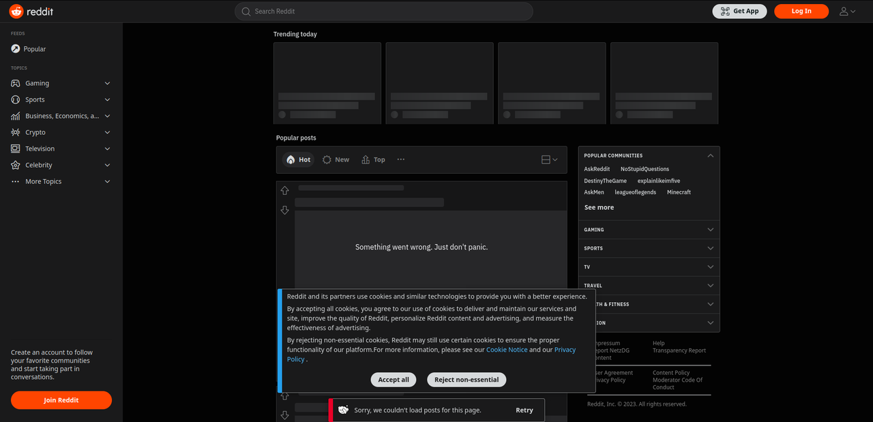Open the Help footer link

pyautogui.click(x=658, y=344)
